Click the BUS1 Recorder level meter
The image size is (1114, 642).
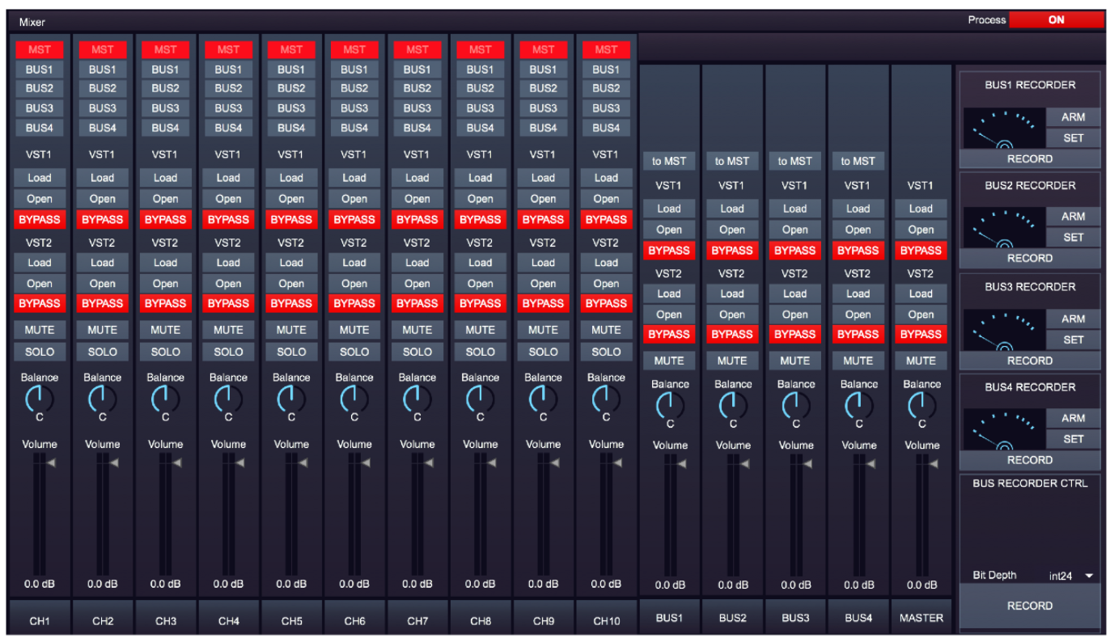pos(1003,129)
